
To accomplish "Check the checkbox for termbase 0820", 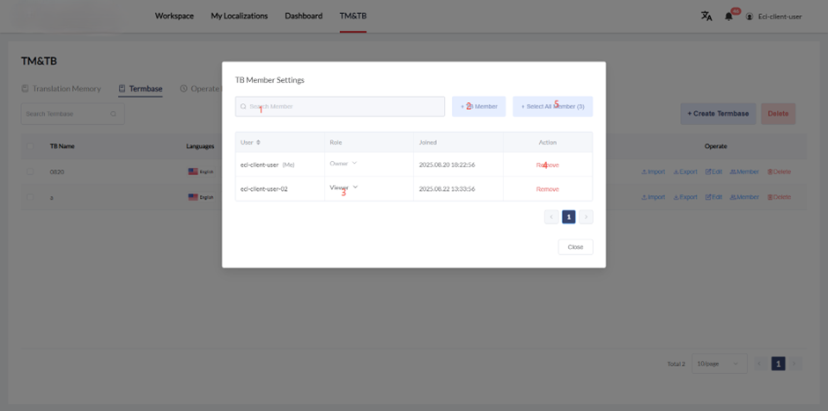I will coord(31,172).
